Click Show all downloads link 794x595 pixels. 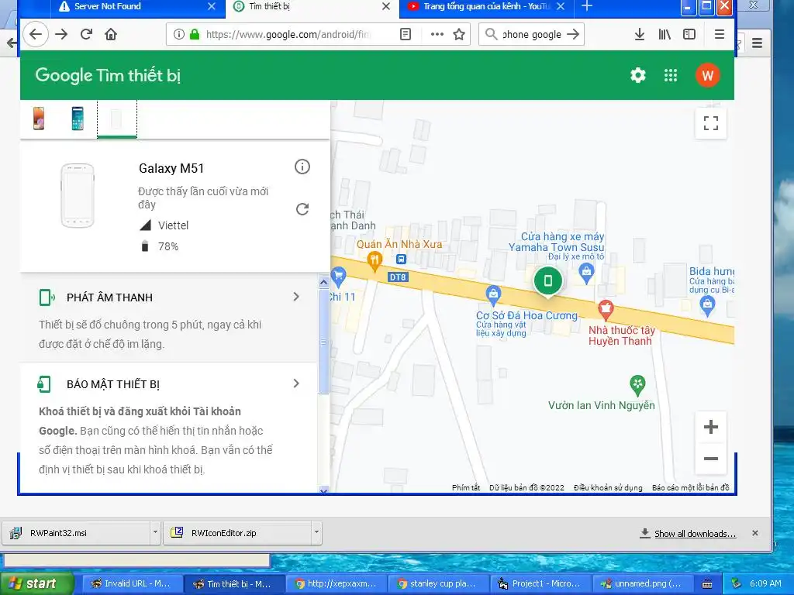695,534
